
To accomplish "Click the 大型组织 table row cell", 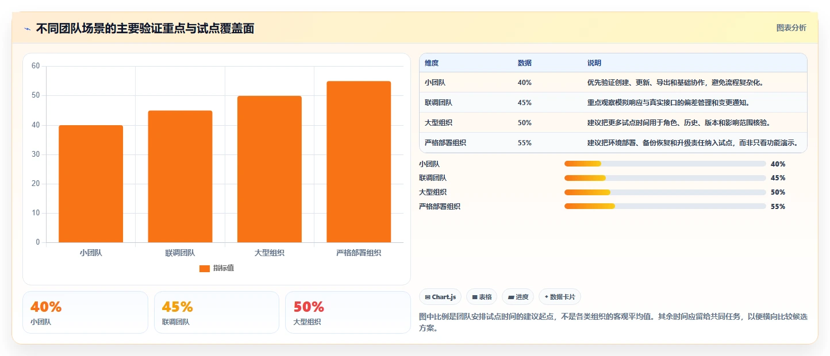I will pyautogui.click(x=439, y=123).
